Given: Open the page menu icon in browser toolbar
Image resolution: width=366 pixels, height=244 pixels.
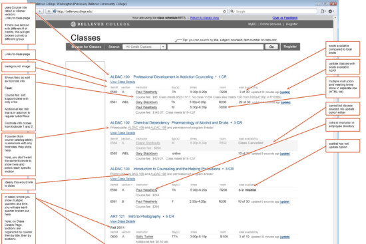Looking at the screenshot, I should pyautogui.click(x=323, y=11).
